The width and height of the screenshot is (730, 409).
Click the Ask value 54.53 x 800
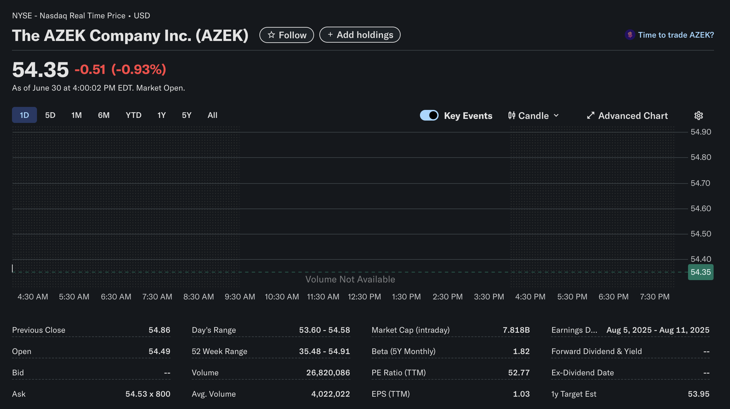pos(148,394)
